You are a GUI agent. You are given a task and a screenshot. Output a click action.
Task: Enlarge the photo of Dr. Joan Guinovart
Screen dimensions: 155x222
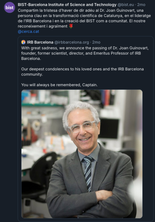[x=82, y=154]
